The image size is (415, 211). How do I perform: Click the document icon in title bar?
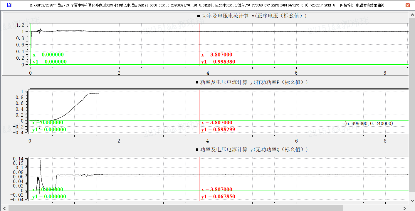[x=9, y=5]
